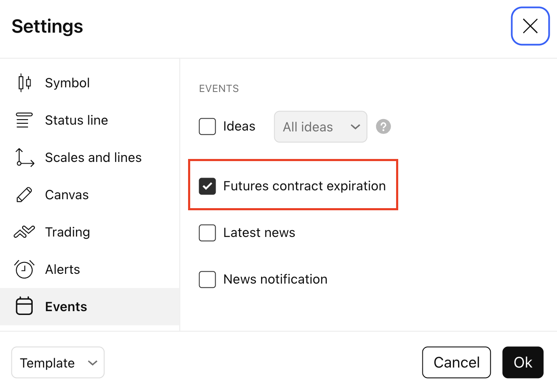Click the Alerts alarm clock icon
Screen dimensions: 557x390
24,269
